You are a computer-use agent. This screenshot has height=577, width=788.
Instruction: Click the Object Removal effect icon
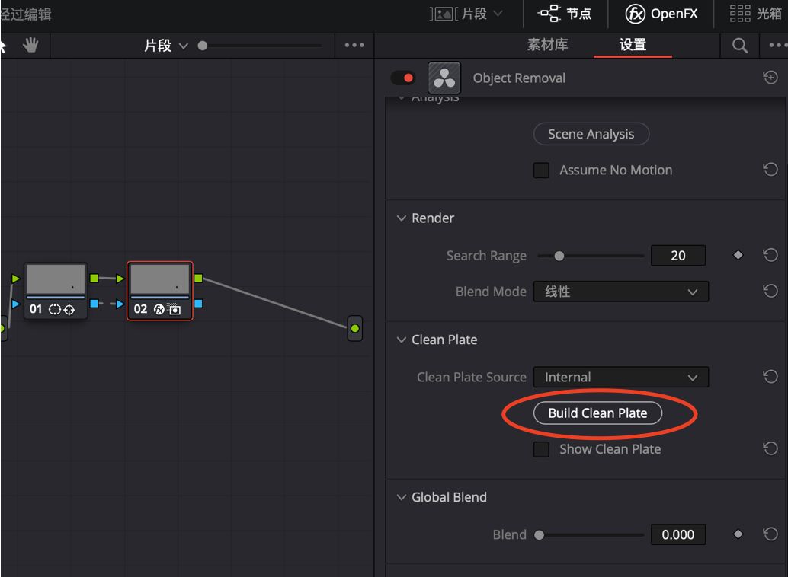[x=444, y=78]
